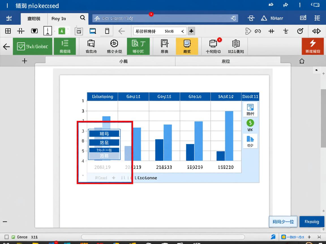
Task: Toggle the green download icon in toolbar
Action: tap(62, 31)
